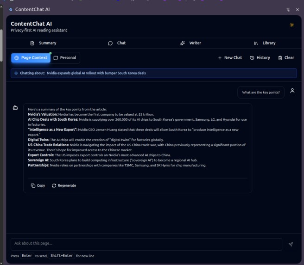Click the Clear trash icon
Image resolution: width=304 pixels, height=265 pixels.
(280, 58)
